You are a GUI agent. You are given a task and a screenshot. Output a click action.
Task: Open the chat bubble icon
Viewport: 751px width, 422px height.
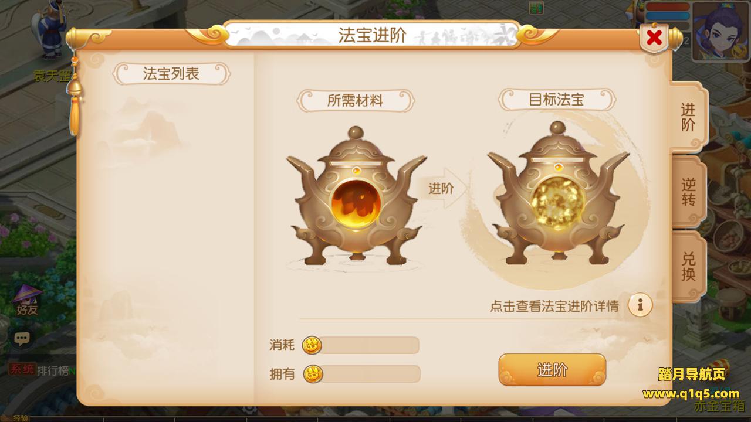point(22,338)
